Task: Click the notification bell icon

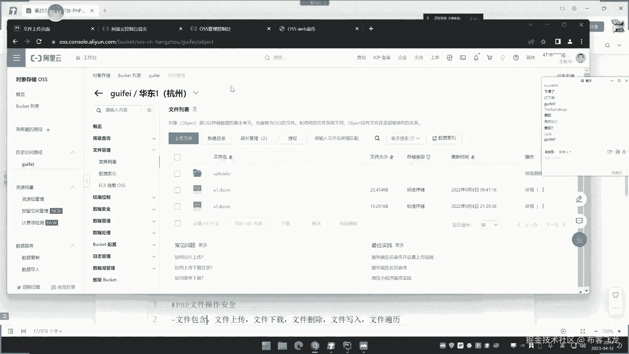Action: (476, 58)
